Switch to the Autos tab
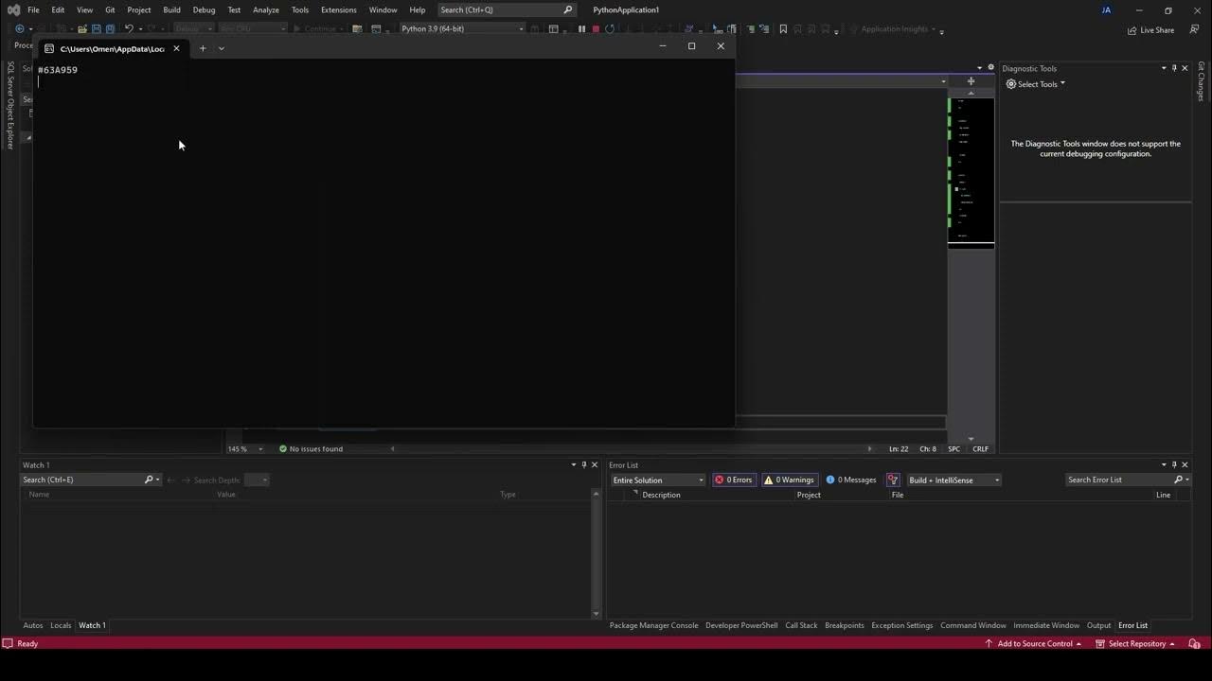 click(33, 625)
